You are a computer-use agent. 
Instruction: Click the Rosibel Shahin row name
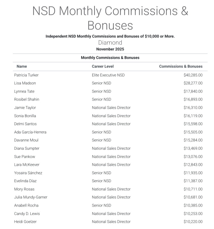click(x=27, y=100)
